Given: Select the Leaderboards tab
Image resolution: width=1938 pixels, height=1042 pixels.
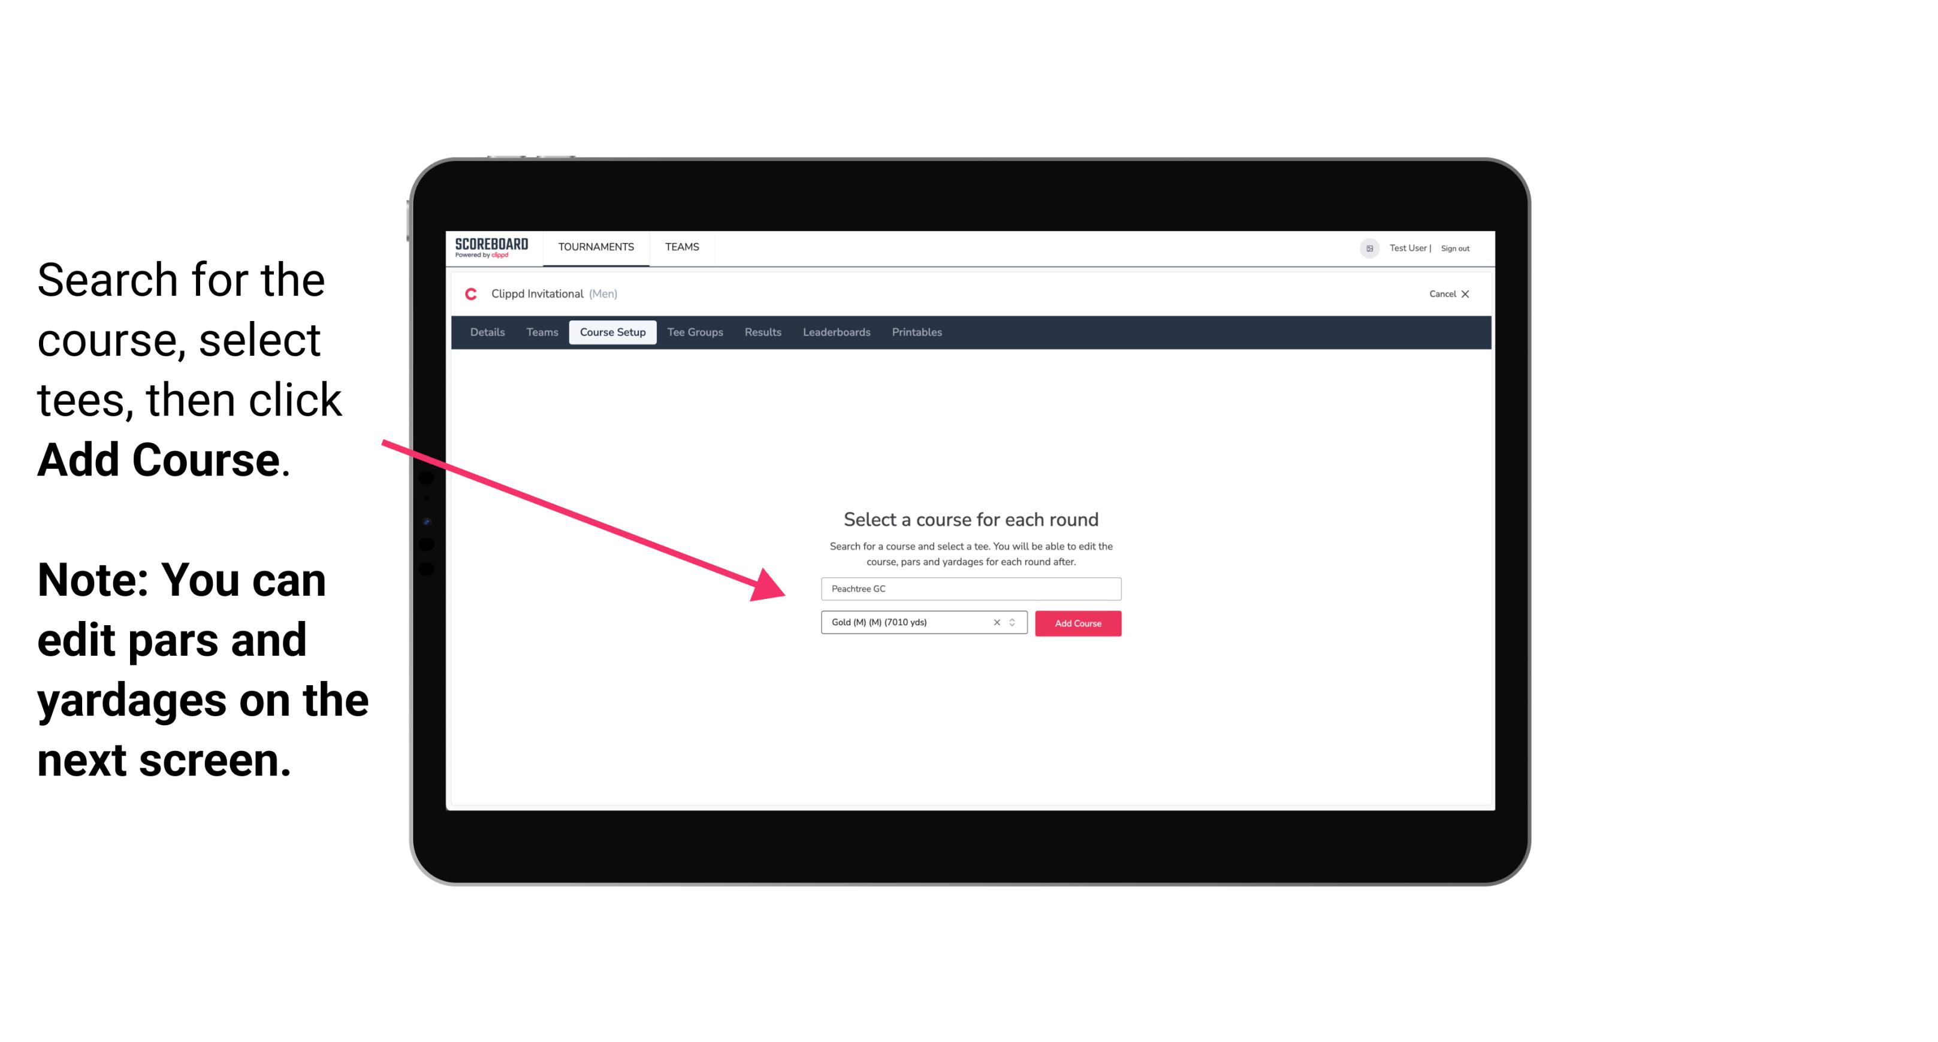Looking at the screenshot, I should click(x=835, y=332).
